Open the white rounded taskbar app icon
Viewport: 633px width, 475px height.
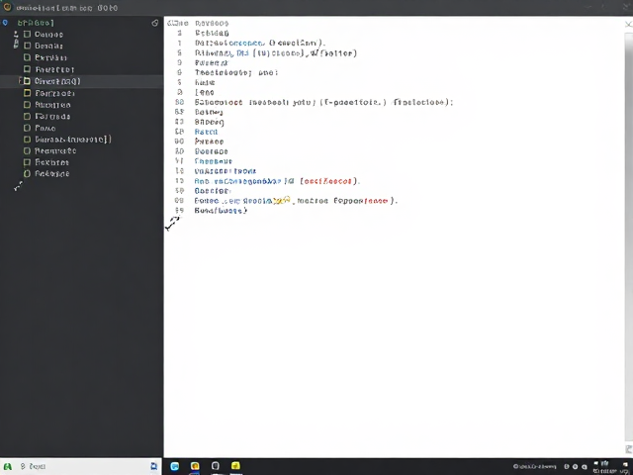click(216, 466)
